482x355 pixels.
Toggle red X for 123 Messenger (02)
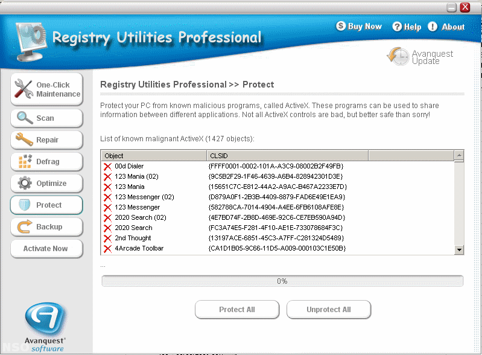pyautogui.click(x=107, y=197)
